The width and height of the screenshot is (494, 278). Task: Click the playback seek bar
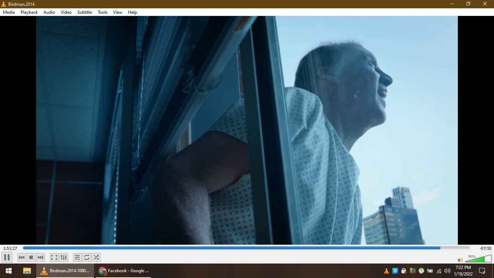(246, 248)
